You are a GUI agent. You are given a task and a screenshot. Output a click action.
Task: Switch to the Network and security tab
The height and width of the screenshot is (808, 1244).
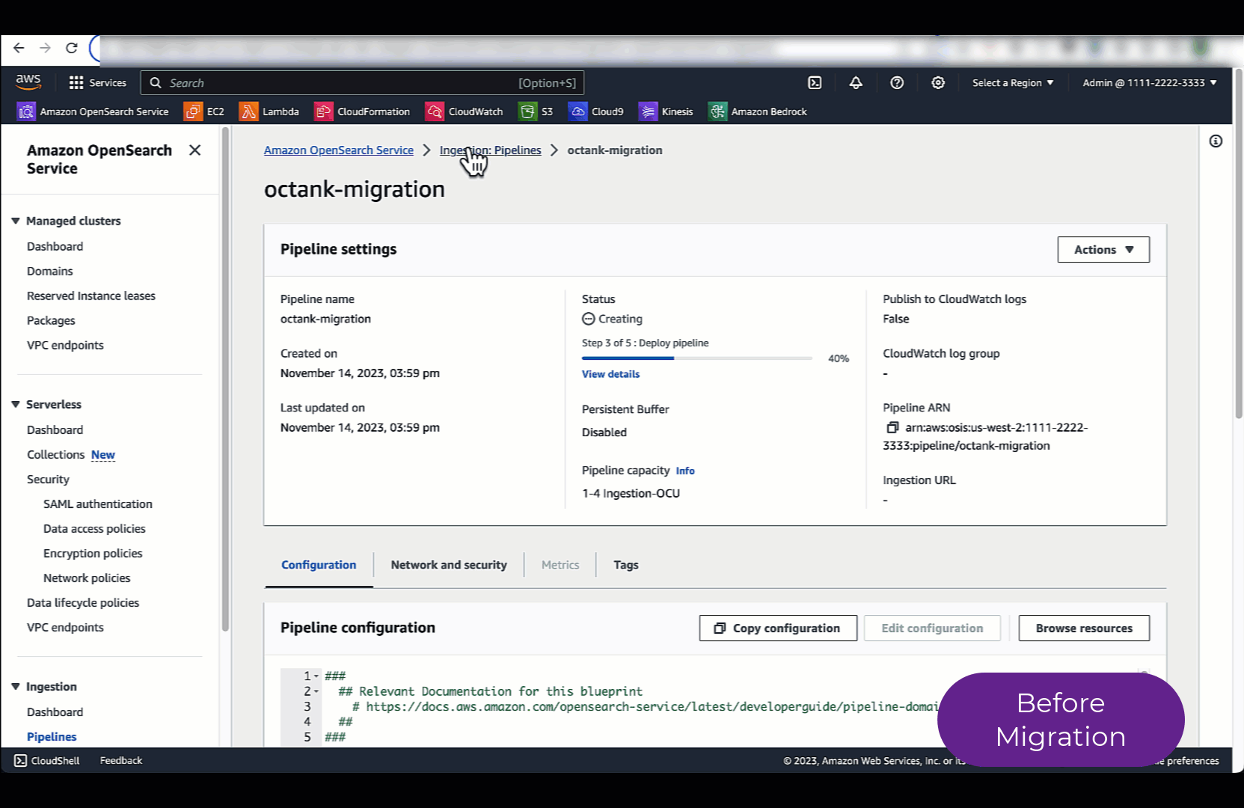click(449, 565)
